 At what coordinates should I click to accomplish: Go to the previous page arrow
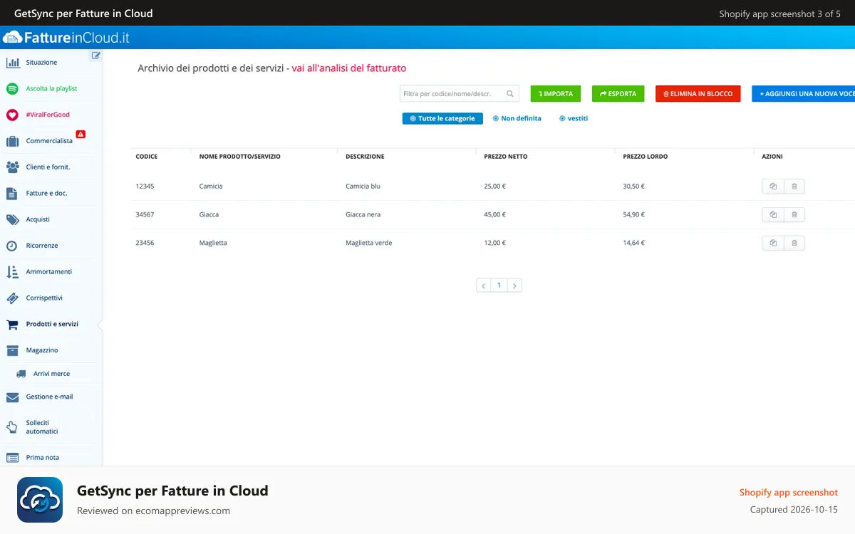(484, 286)
